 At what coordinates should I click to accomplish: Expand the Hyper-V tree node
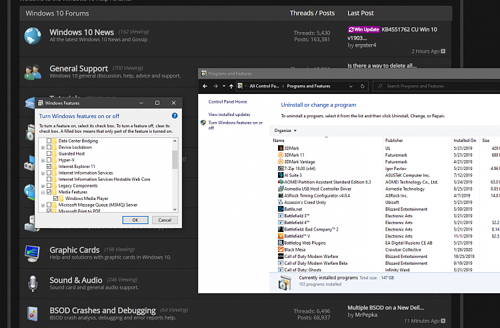pos(43,161)
